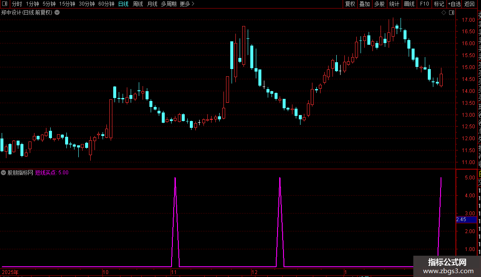This screenshot has width=481, height=277.
Task: Switch to the 周线 weekly tab
Action: pos(138,4)
